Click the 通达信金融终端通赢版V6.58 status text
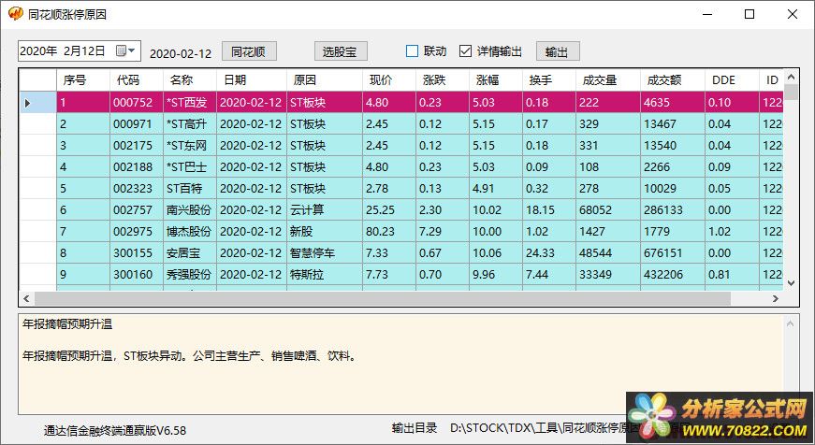Viewport: 815px width, 445px height. tap(115, 430)
